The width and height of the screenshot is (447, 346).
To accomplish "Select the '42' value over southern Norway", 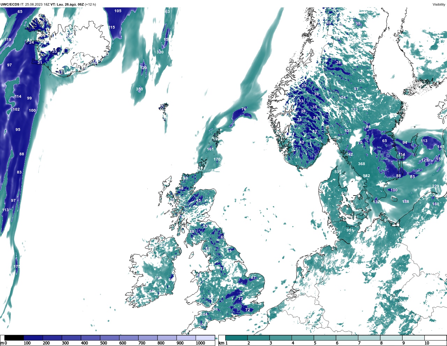I will (302, 142).
